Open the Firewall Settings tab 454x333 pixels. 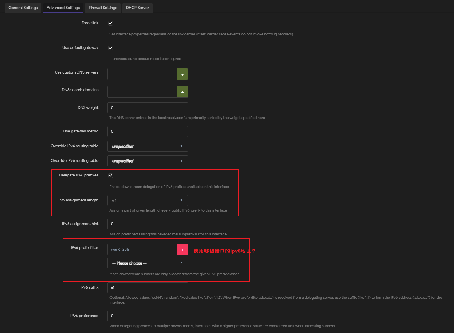pyautogui.click(x=103, y=8)
